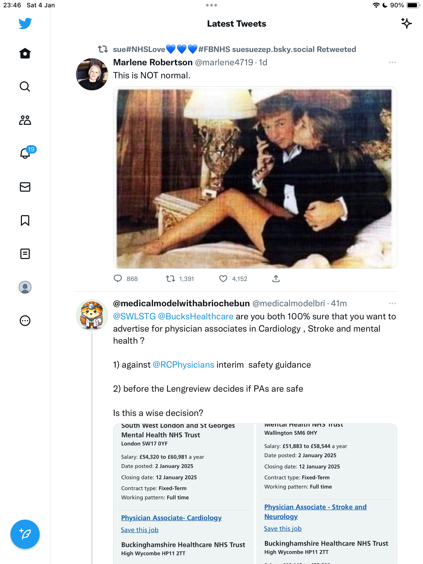The image size is (423, 564).
Task: Open the Profile avatar icon
Action: 25,287
